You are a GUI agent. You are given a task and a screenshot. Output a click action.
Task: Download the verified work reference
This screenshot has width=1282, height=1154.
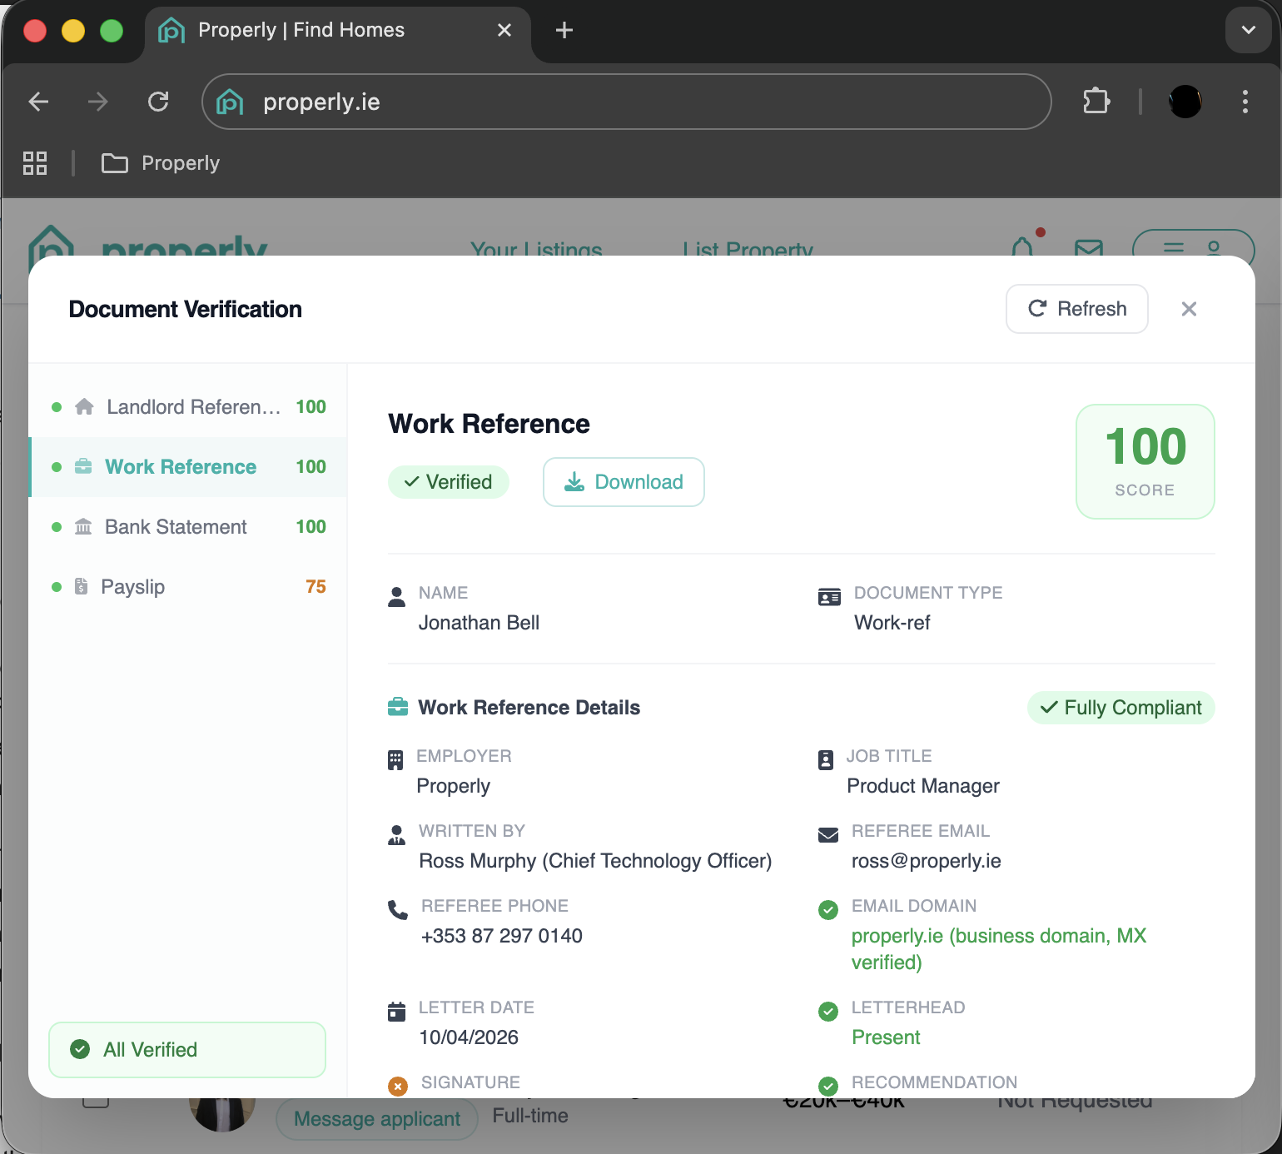(624, 482)
